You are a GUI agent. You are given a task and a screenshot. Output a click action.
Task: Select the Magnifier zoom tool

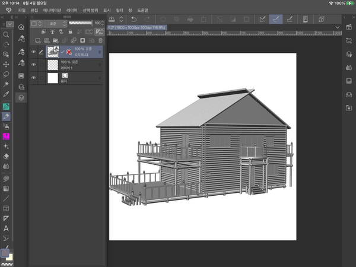pos(7,34)
